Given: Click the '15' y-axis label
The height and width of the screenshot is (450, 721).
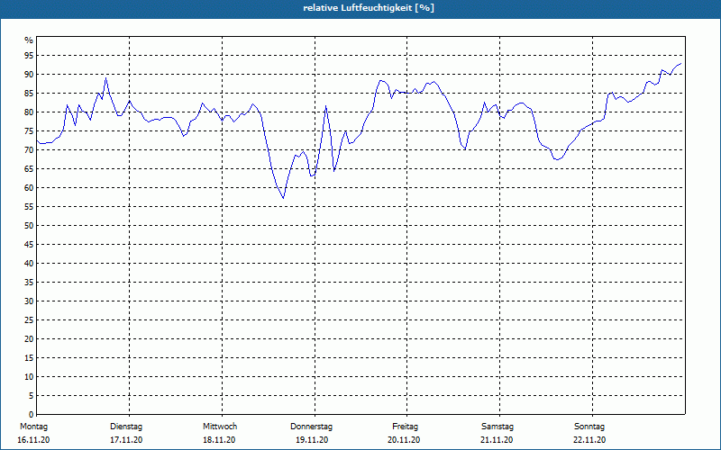Looking at the screenshot, I should pyautogui.click(x=29, y=357).
